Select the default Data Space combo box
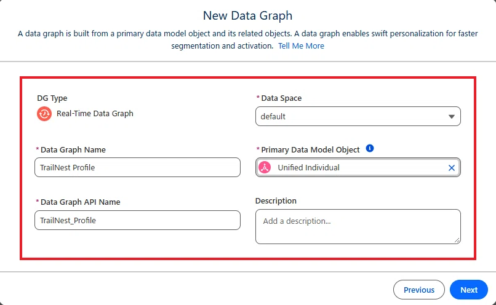 pos(358,116)
